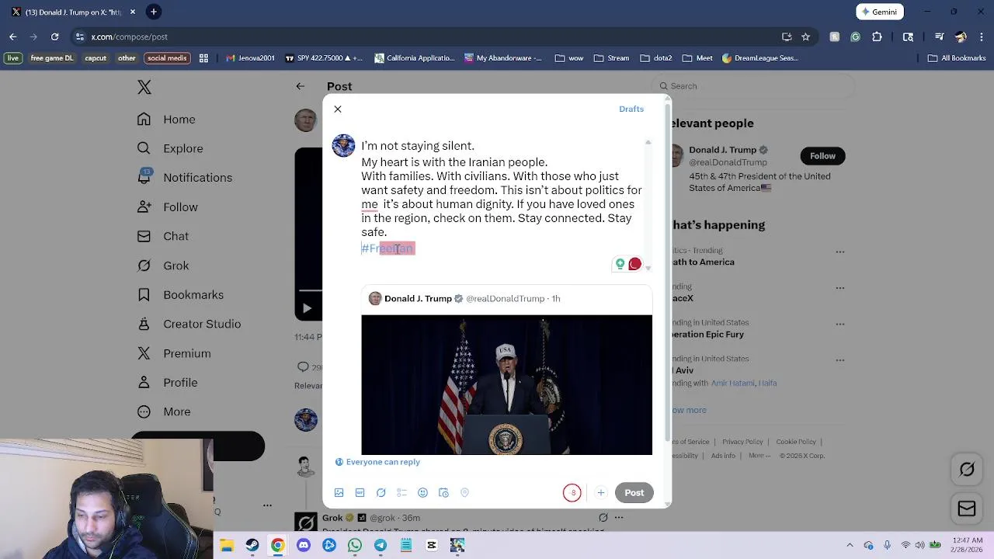The width and height of the screenshot is (994, 559).
Task: Click Show more under trends
Action: point(689,410)
